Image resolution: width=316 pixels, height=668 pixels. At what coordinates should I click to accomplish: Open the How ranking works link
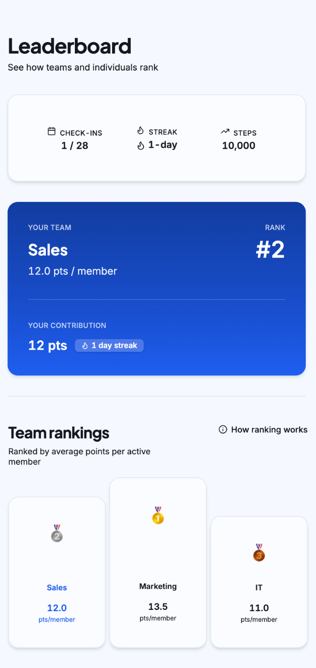coord(269,430)
